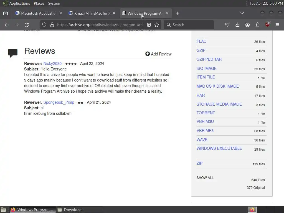Close the Macintosh Application tab
Viewport: 284px width, 213px height.
[61, 13]
